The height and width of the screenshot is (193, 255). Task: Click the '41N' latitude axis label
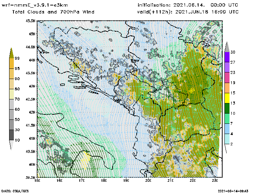(x=32, y=138)
